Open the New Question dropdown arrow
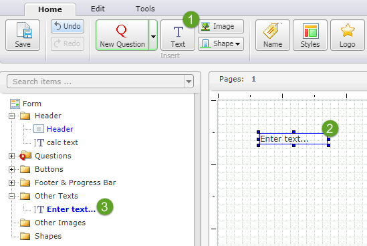This screenshot has width=367, height=246. click(153, 35)
